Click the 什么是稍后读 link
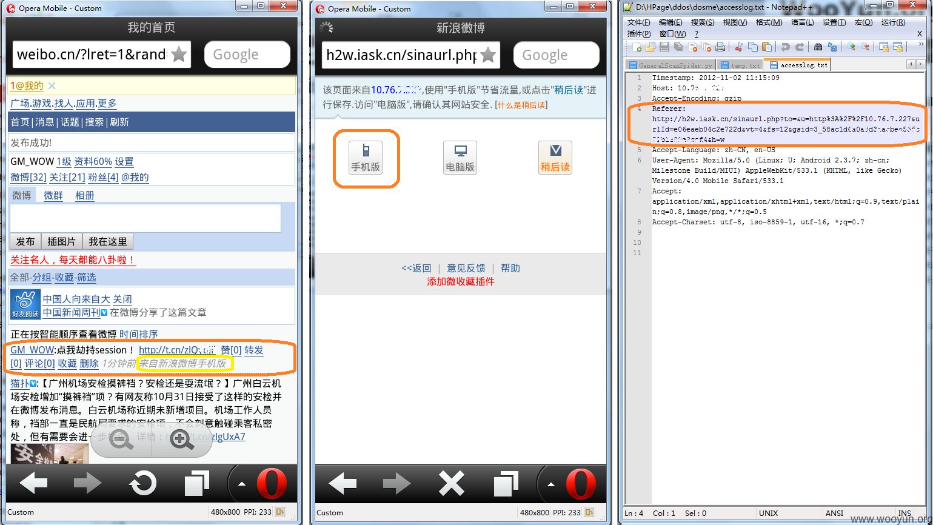This screenshot has height=525, width=933. (x=521, y=105)
